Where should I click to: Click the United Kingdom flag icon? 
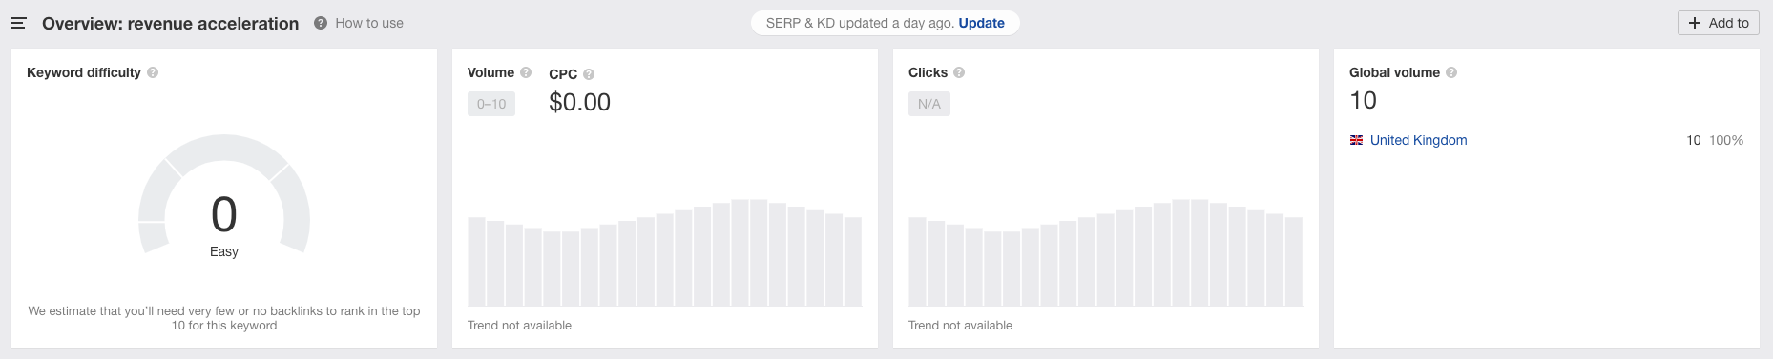point(1356,140)
